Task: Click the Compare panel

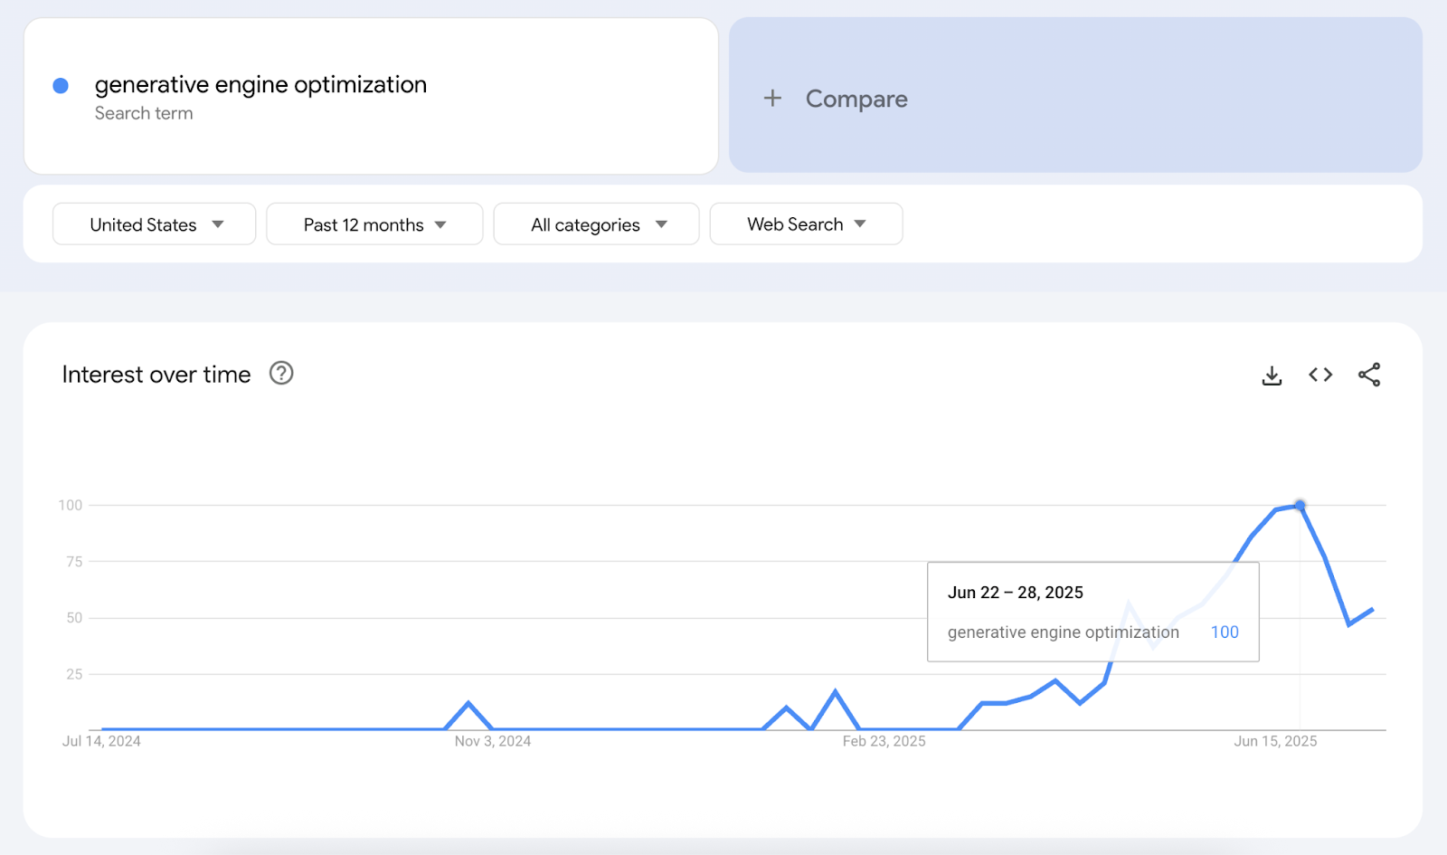Action: click(x=1074, y=98)
